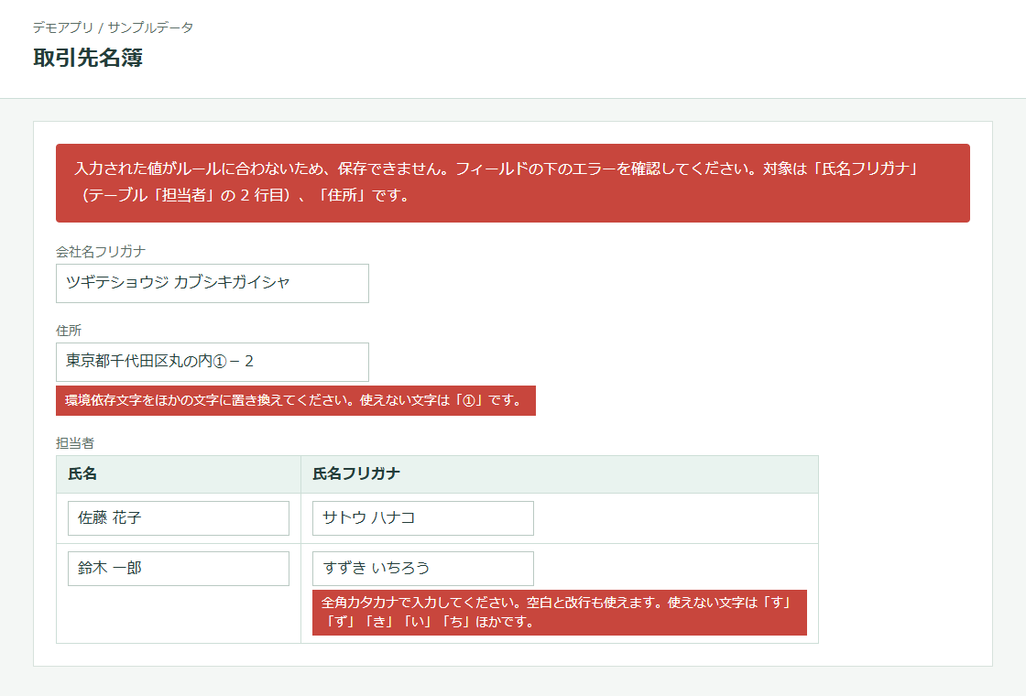Click the 氏名フリガナ column header
Image resolution: width=1026 pixels, height=696 pixels.
point(560,474)
